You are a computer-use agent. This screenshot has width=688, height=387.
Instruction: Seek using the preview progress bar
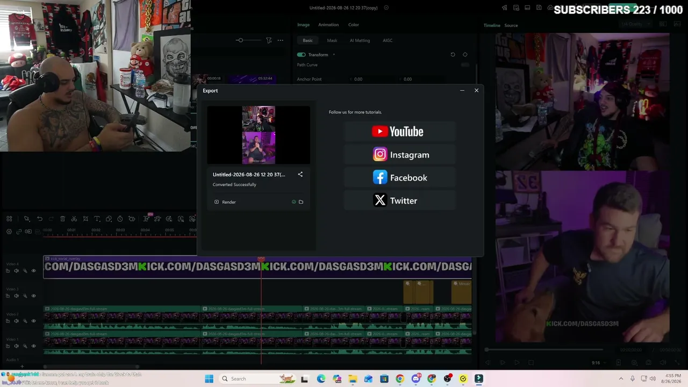[544, 350]
